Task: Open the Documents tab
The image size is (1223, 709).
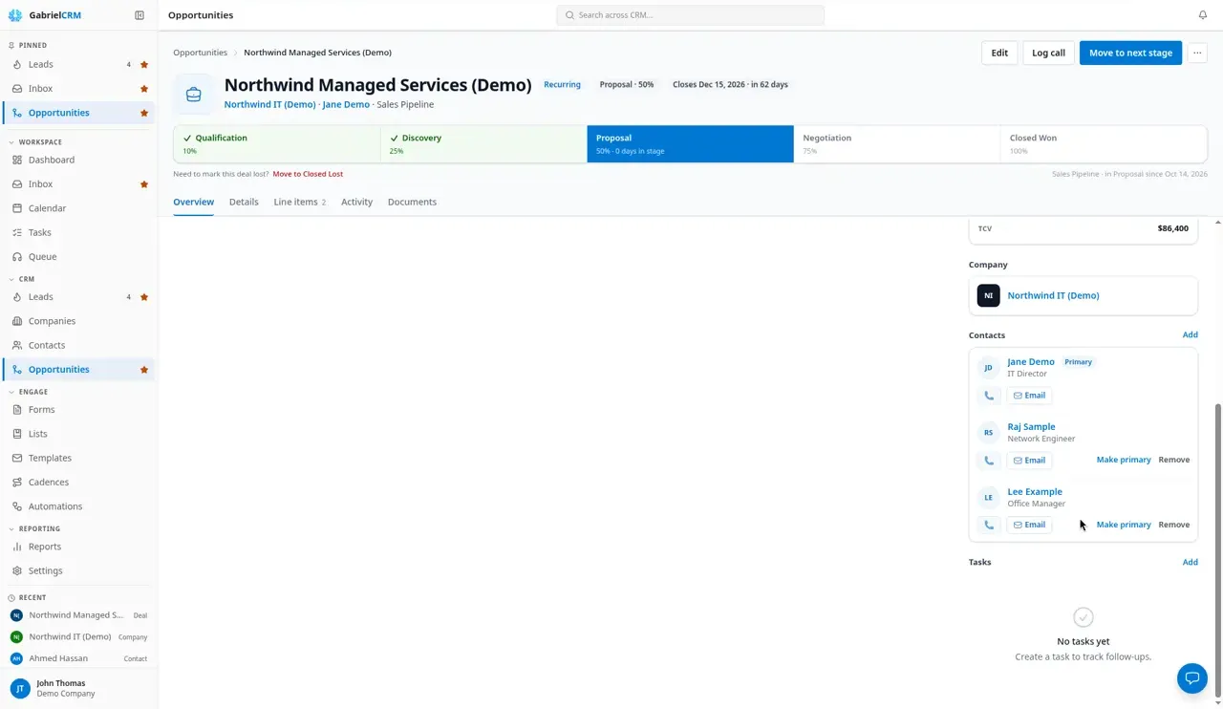Action: click(x=412, y=202)
